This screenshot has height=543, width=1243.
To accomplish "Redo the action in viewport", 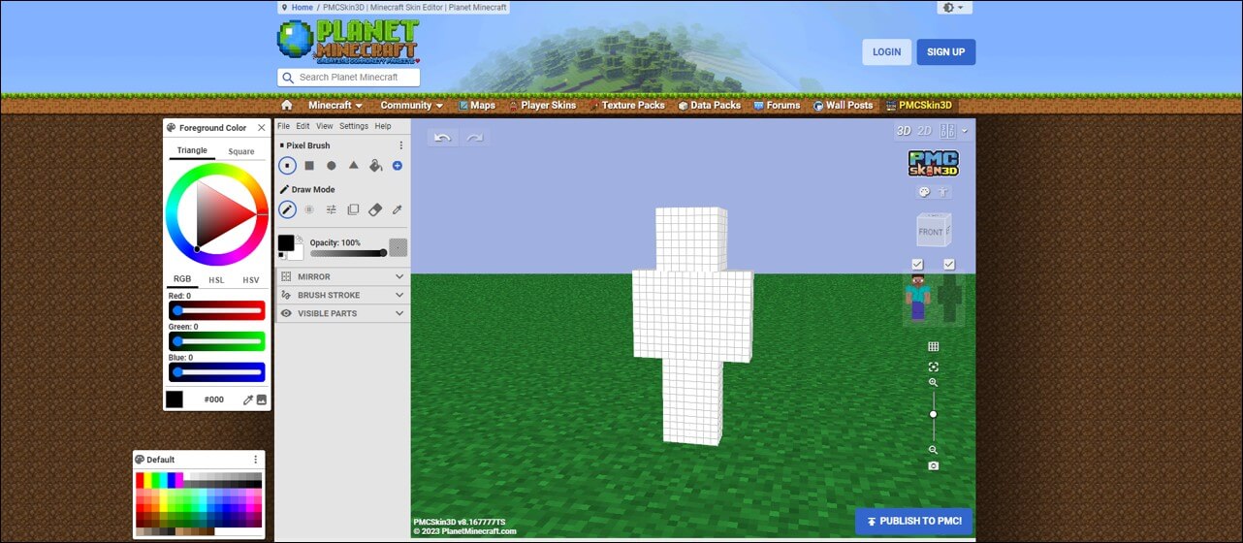I will (475, 138).
